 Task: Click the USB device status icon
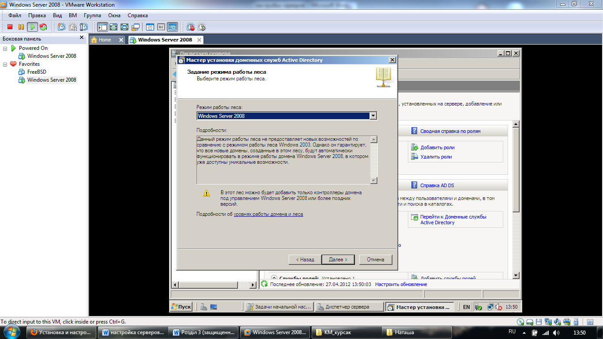(x=577, y=322)
